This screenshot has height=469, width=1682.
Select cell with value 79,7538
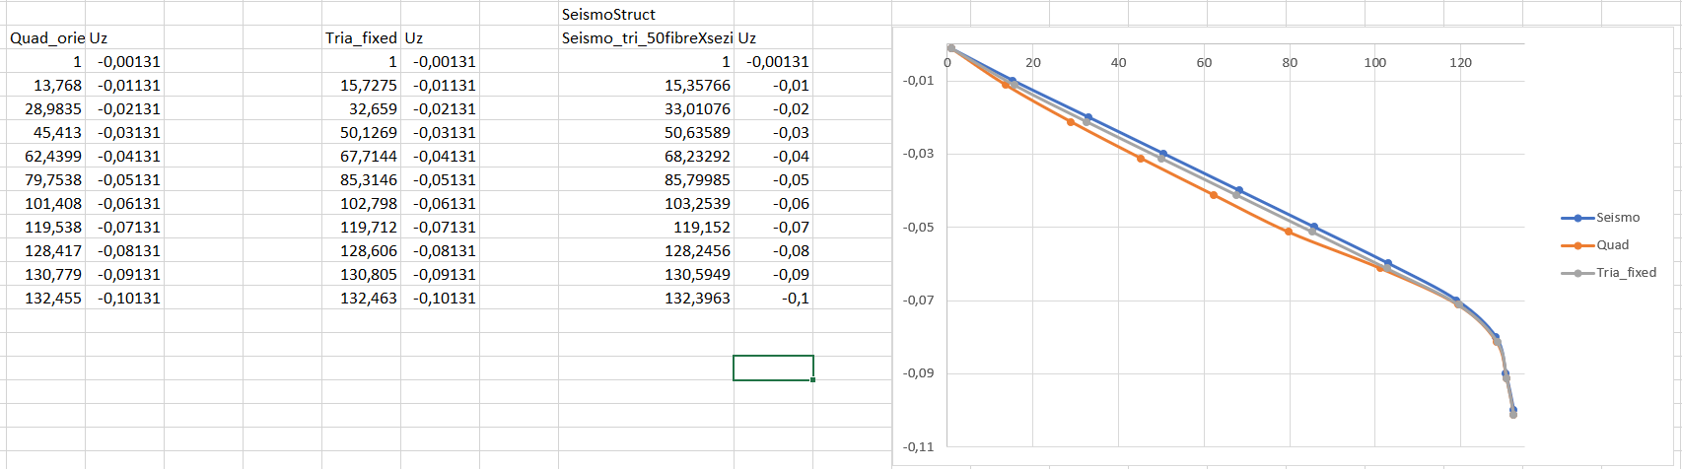[x=45, y=179]
